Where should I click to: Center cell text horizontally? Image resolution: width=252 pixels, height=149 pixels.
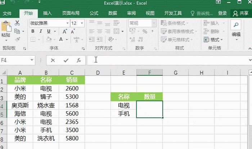pos(100,31)
